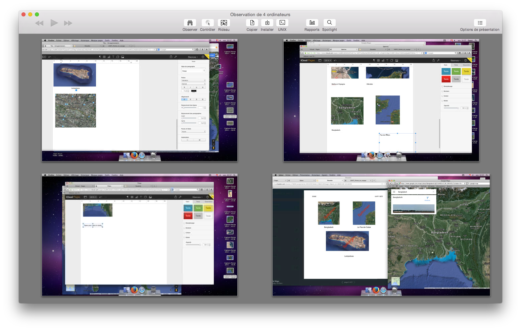521x330 pixels.
Task: Click the Spotlight search icon
Action: tap(329, 23)
